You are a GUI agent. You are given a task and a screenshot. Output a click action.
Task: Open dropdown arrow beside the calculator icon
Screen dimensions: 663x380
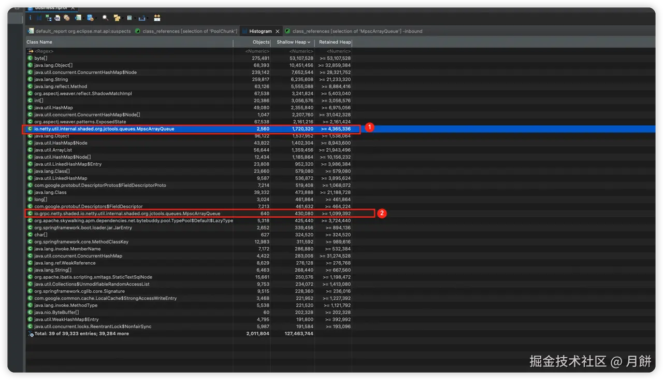tap(135, 18)
